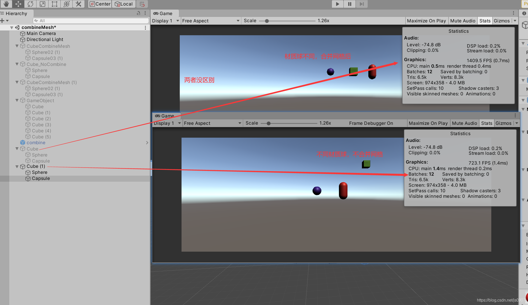The width and height of the screenshot is (528, 305).
Task: Select the Hand tool
Action: pos(6,4)
